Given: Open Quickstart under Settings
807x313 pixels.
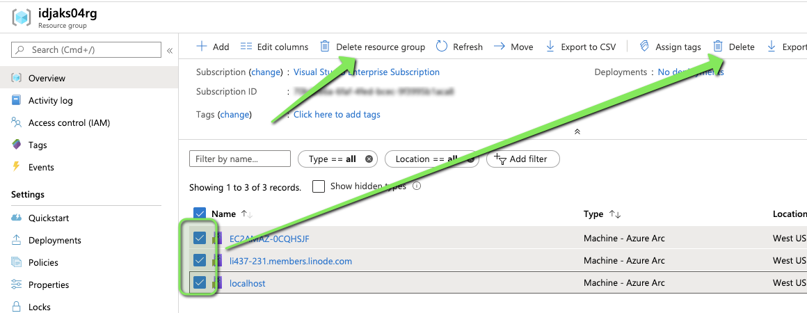Looking at the screenshot, I should tap(49, 218).
